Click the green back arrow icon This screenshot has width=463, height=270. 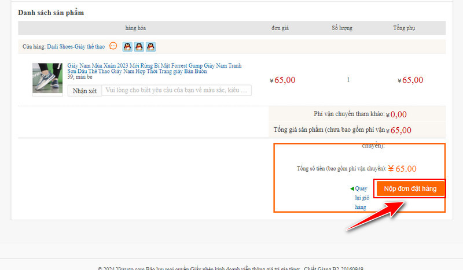352,188
